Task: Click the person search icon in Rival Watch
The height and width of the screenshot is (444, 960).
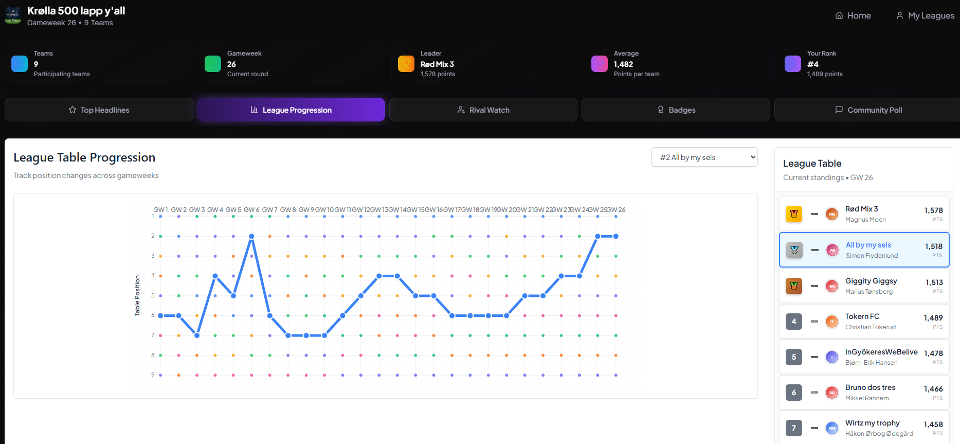Action: click(461, 110)
